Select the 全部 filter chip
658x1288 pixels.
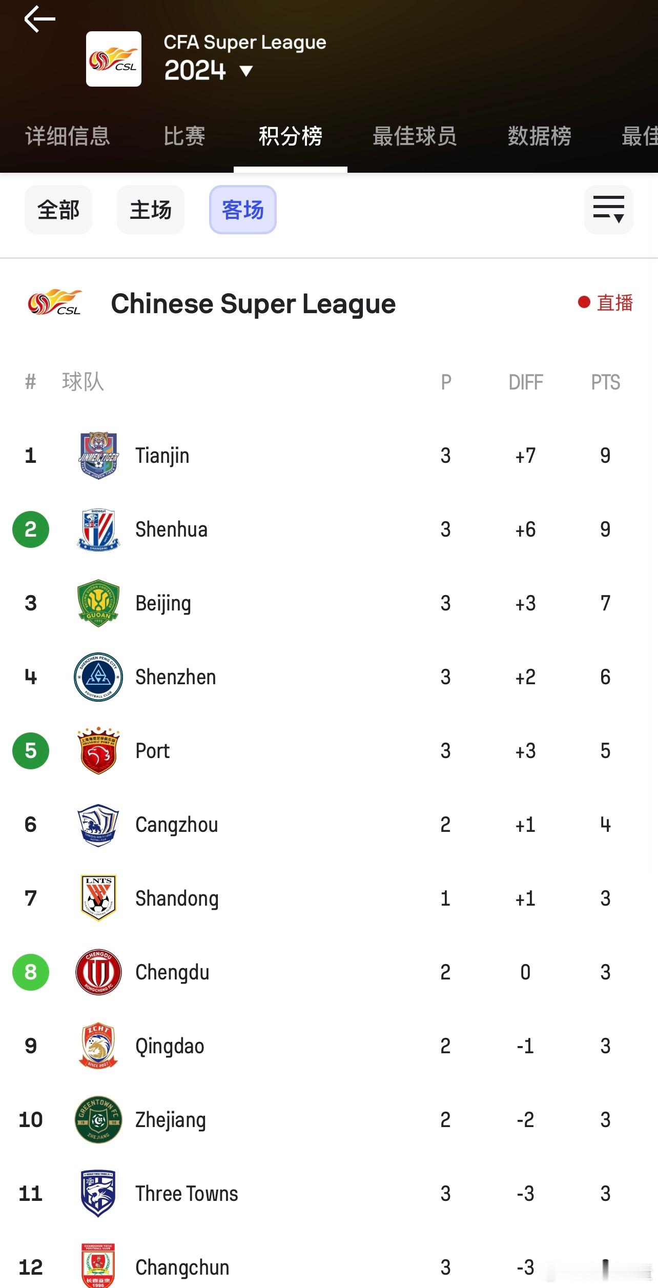58,210
